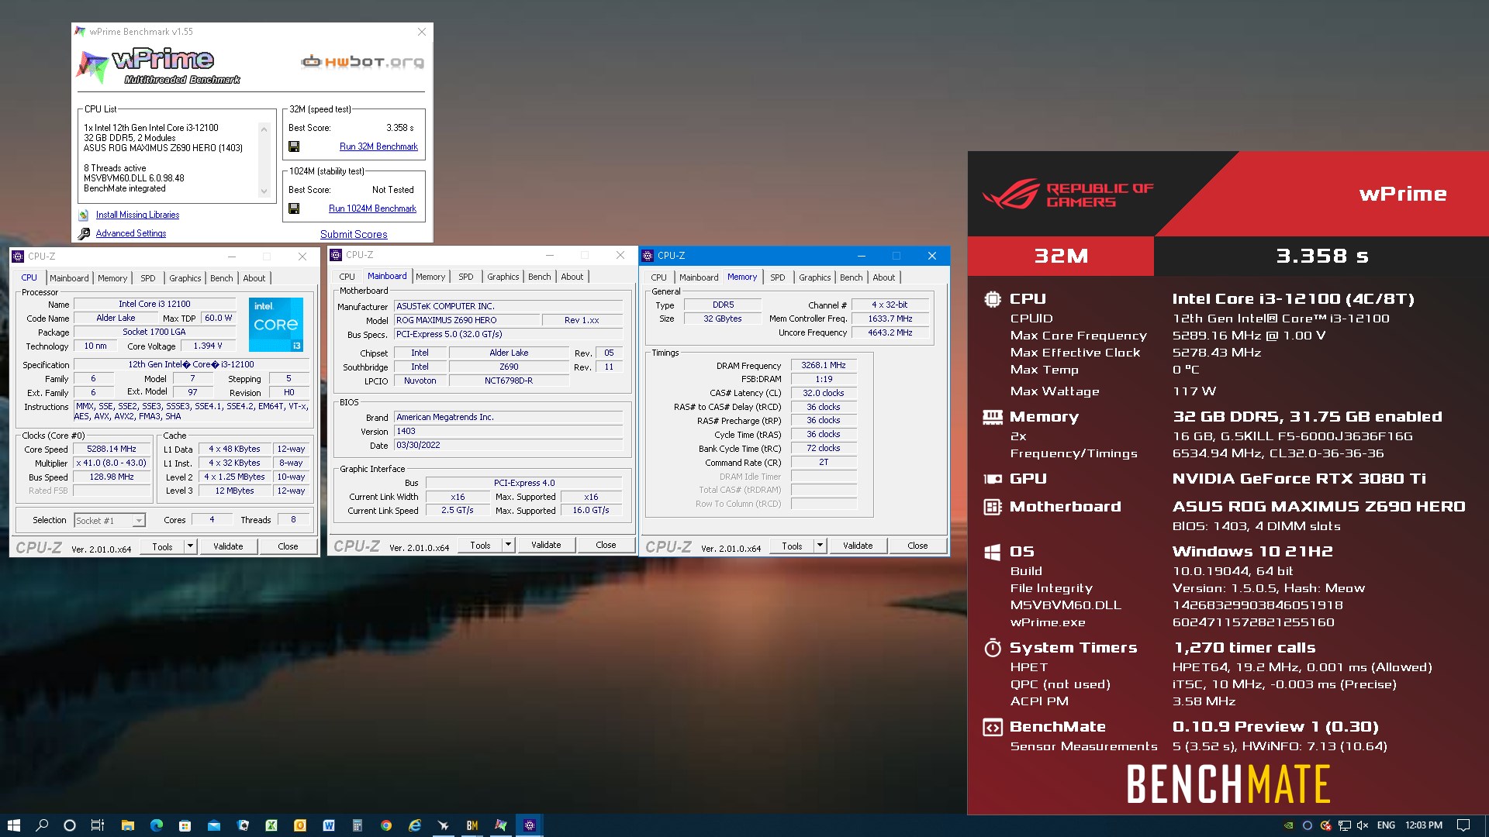Select About tab in Mainboard CPU-Z window
Screen dimensions: 1489x837
[572, 277]
